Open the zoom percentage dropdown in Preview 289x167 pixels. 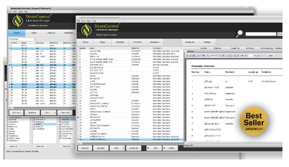[216, 55]
